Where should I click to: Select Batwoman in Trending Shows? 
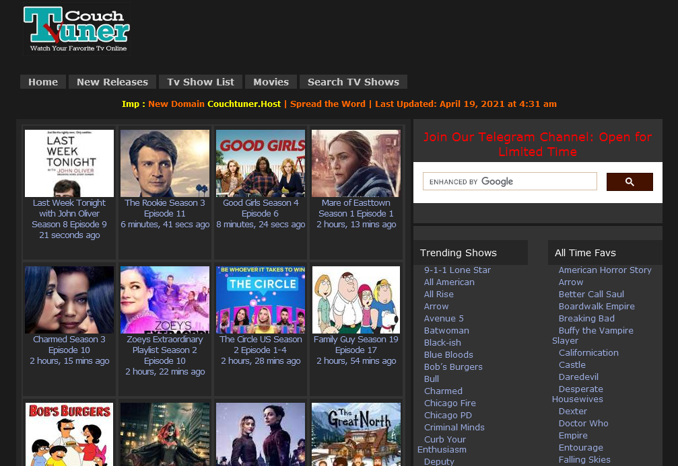446,330
